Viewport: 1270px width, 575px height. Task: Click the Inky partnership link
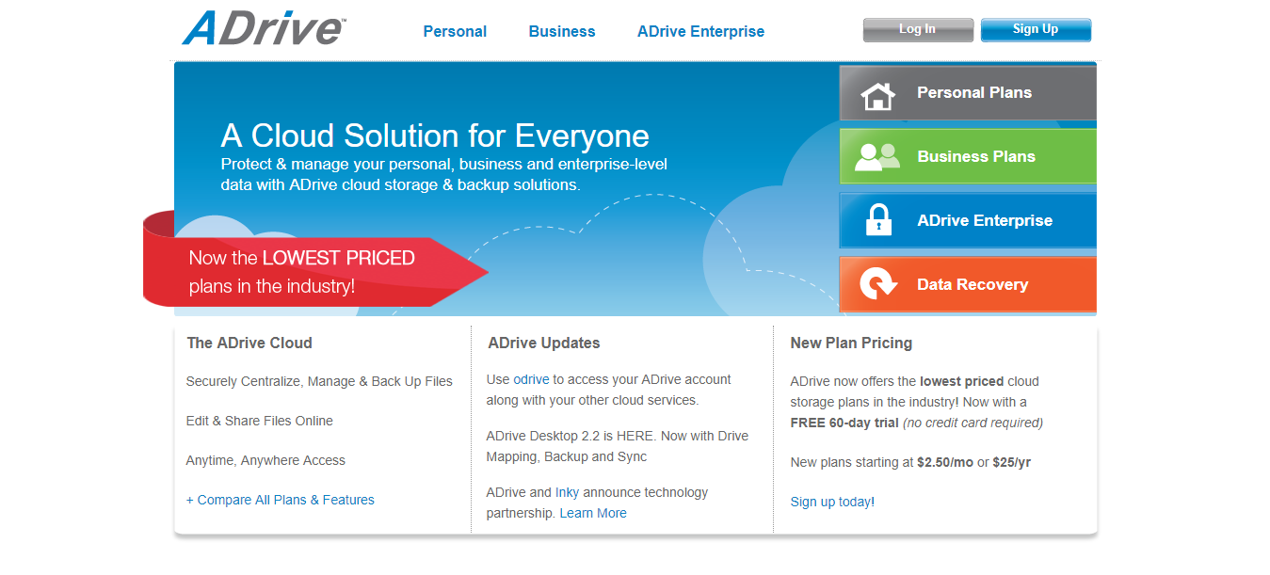[x=567, y=492]
